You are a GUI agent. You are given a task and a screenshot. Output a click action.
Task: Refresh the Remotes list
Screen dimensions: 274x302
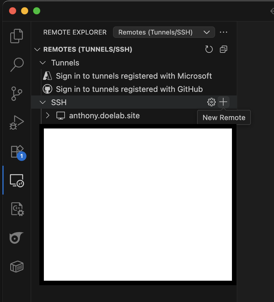tap(209, 49)
